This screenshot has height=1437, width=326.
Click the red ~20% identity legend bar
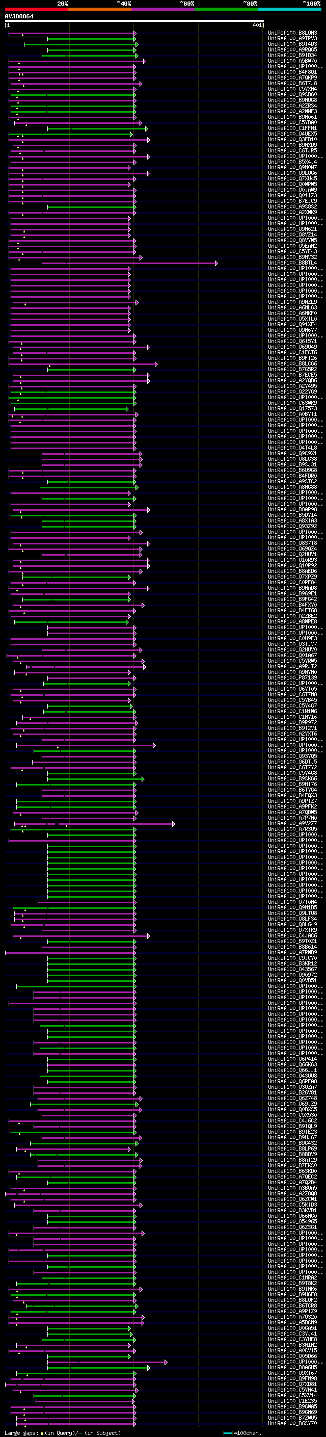click(x=36, y=9)
